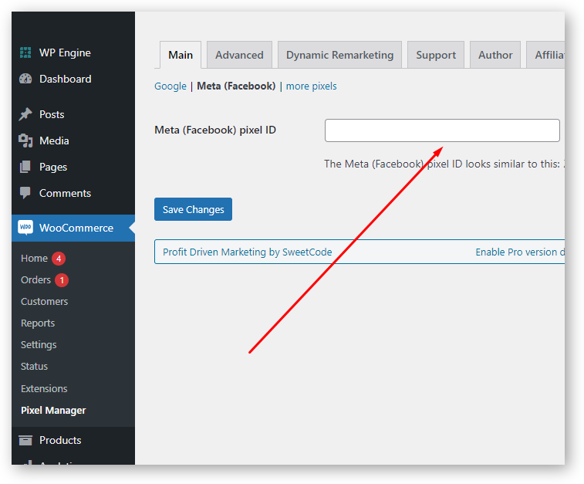Switch to the Author tab
The height and width of the screenshot is (484, 584).
[495, 55]
